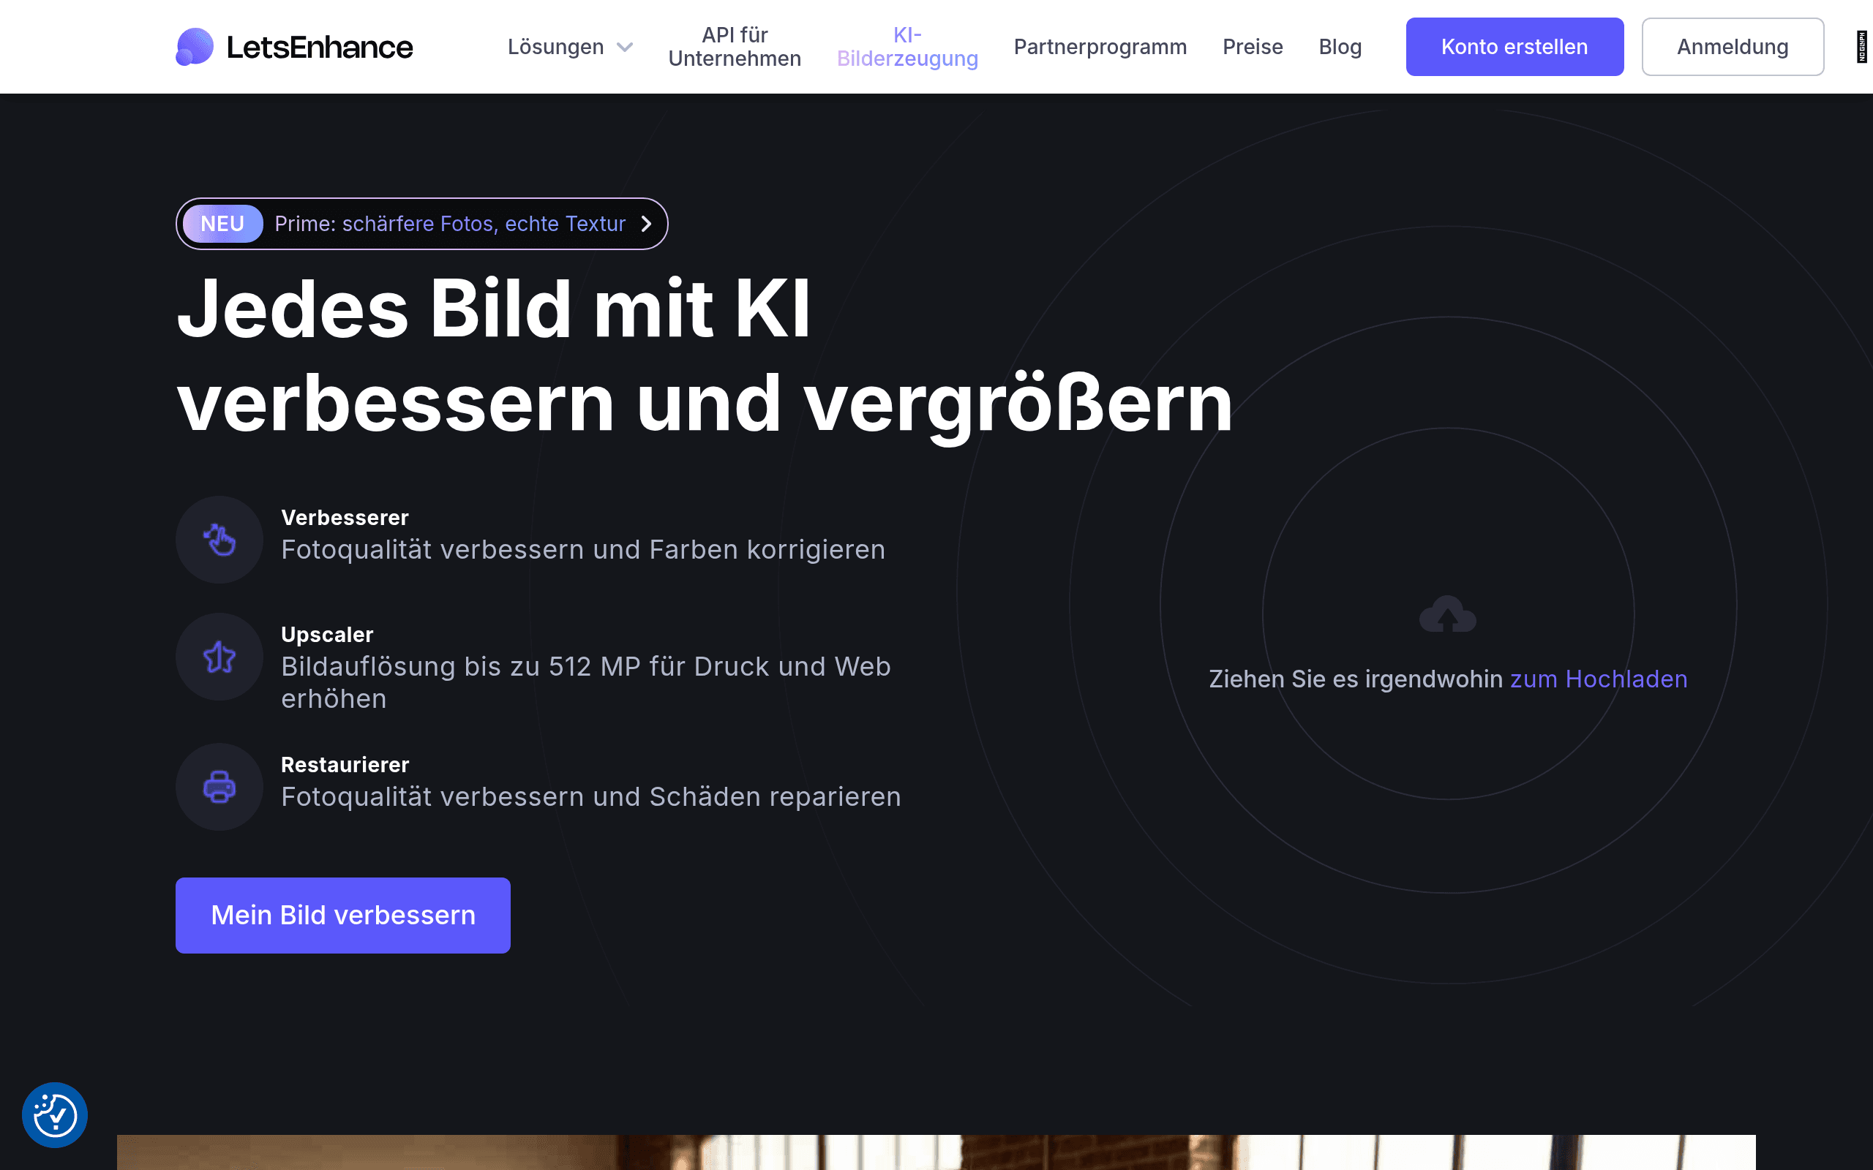Click 'Fotoqualität verbessern und Schäden reparieren' text
This screenshot has width=1873, height=1170.
point(591,797)
